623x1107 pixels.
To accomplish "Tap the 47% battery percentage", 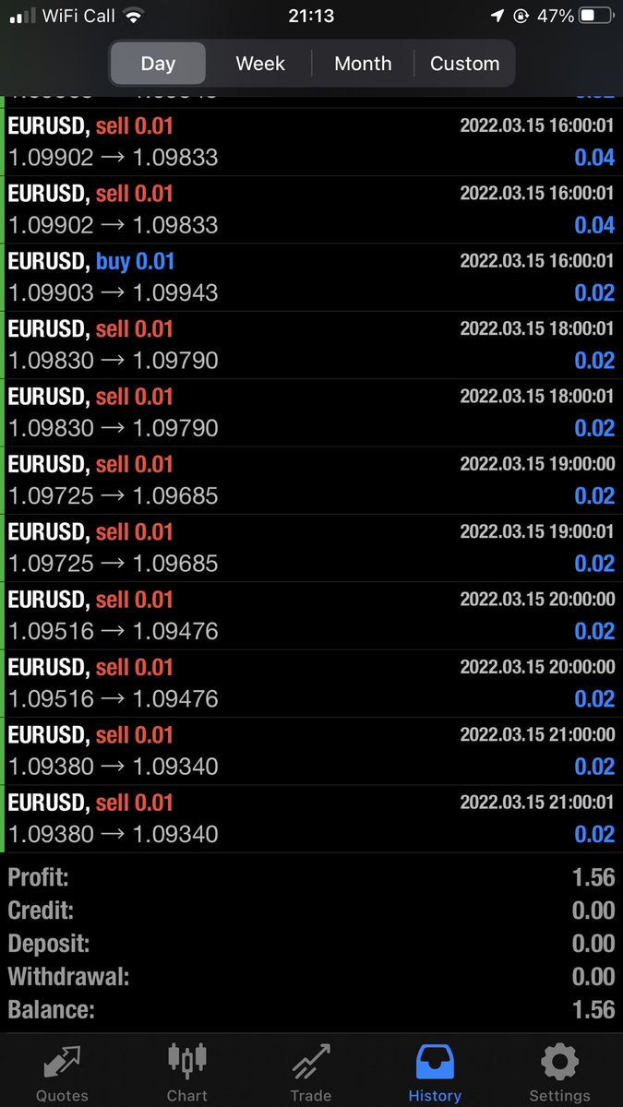I will [x=554, y=16].
